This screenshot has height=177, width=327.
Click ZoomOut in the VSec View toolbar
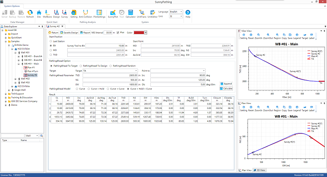268,36
